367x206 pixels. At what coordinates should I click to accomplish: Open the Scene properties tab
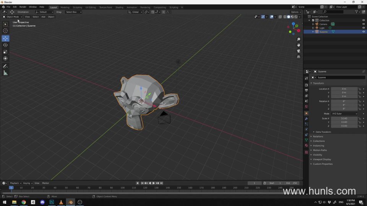point(306,101)
